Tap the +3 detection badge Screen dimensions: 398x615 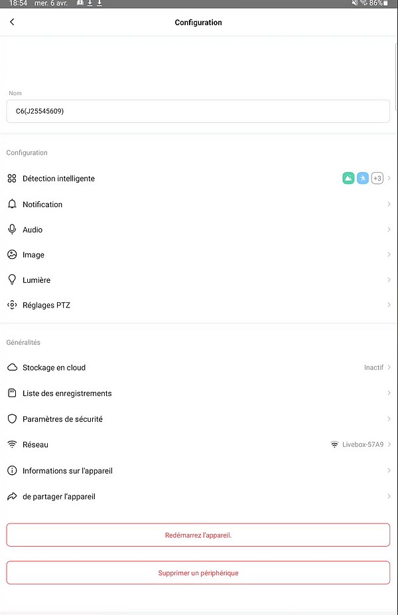coord(377,178)
